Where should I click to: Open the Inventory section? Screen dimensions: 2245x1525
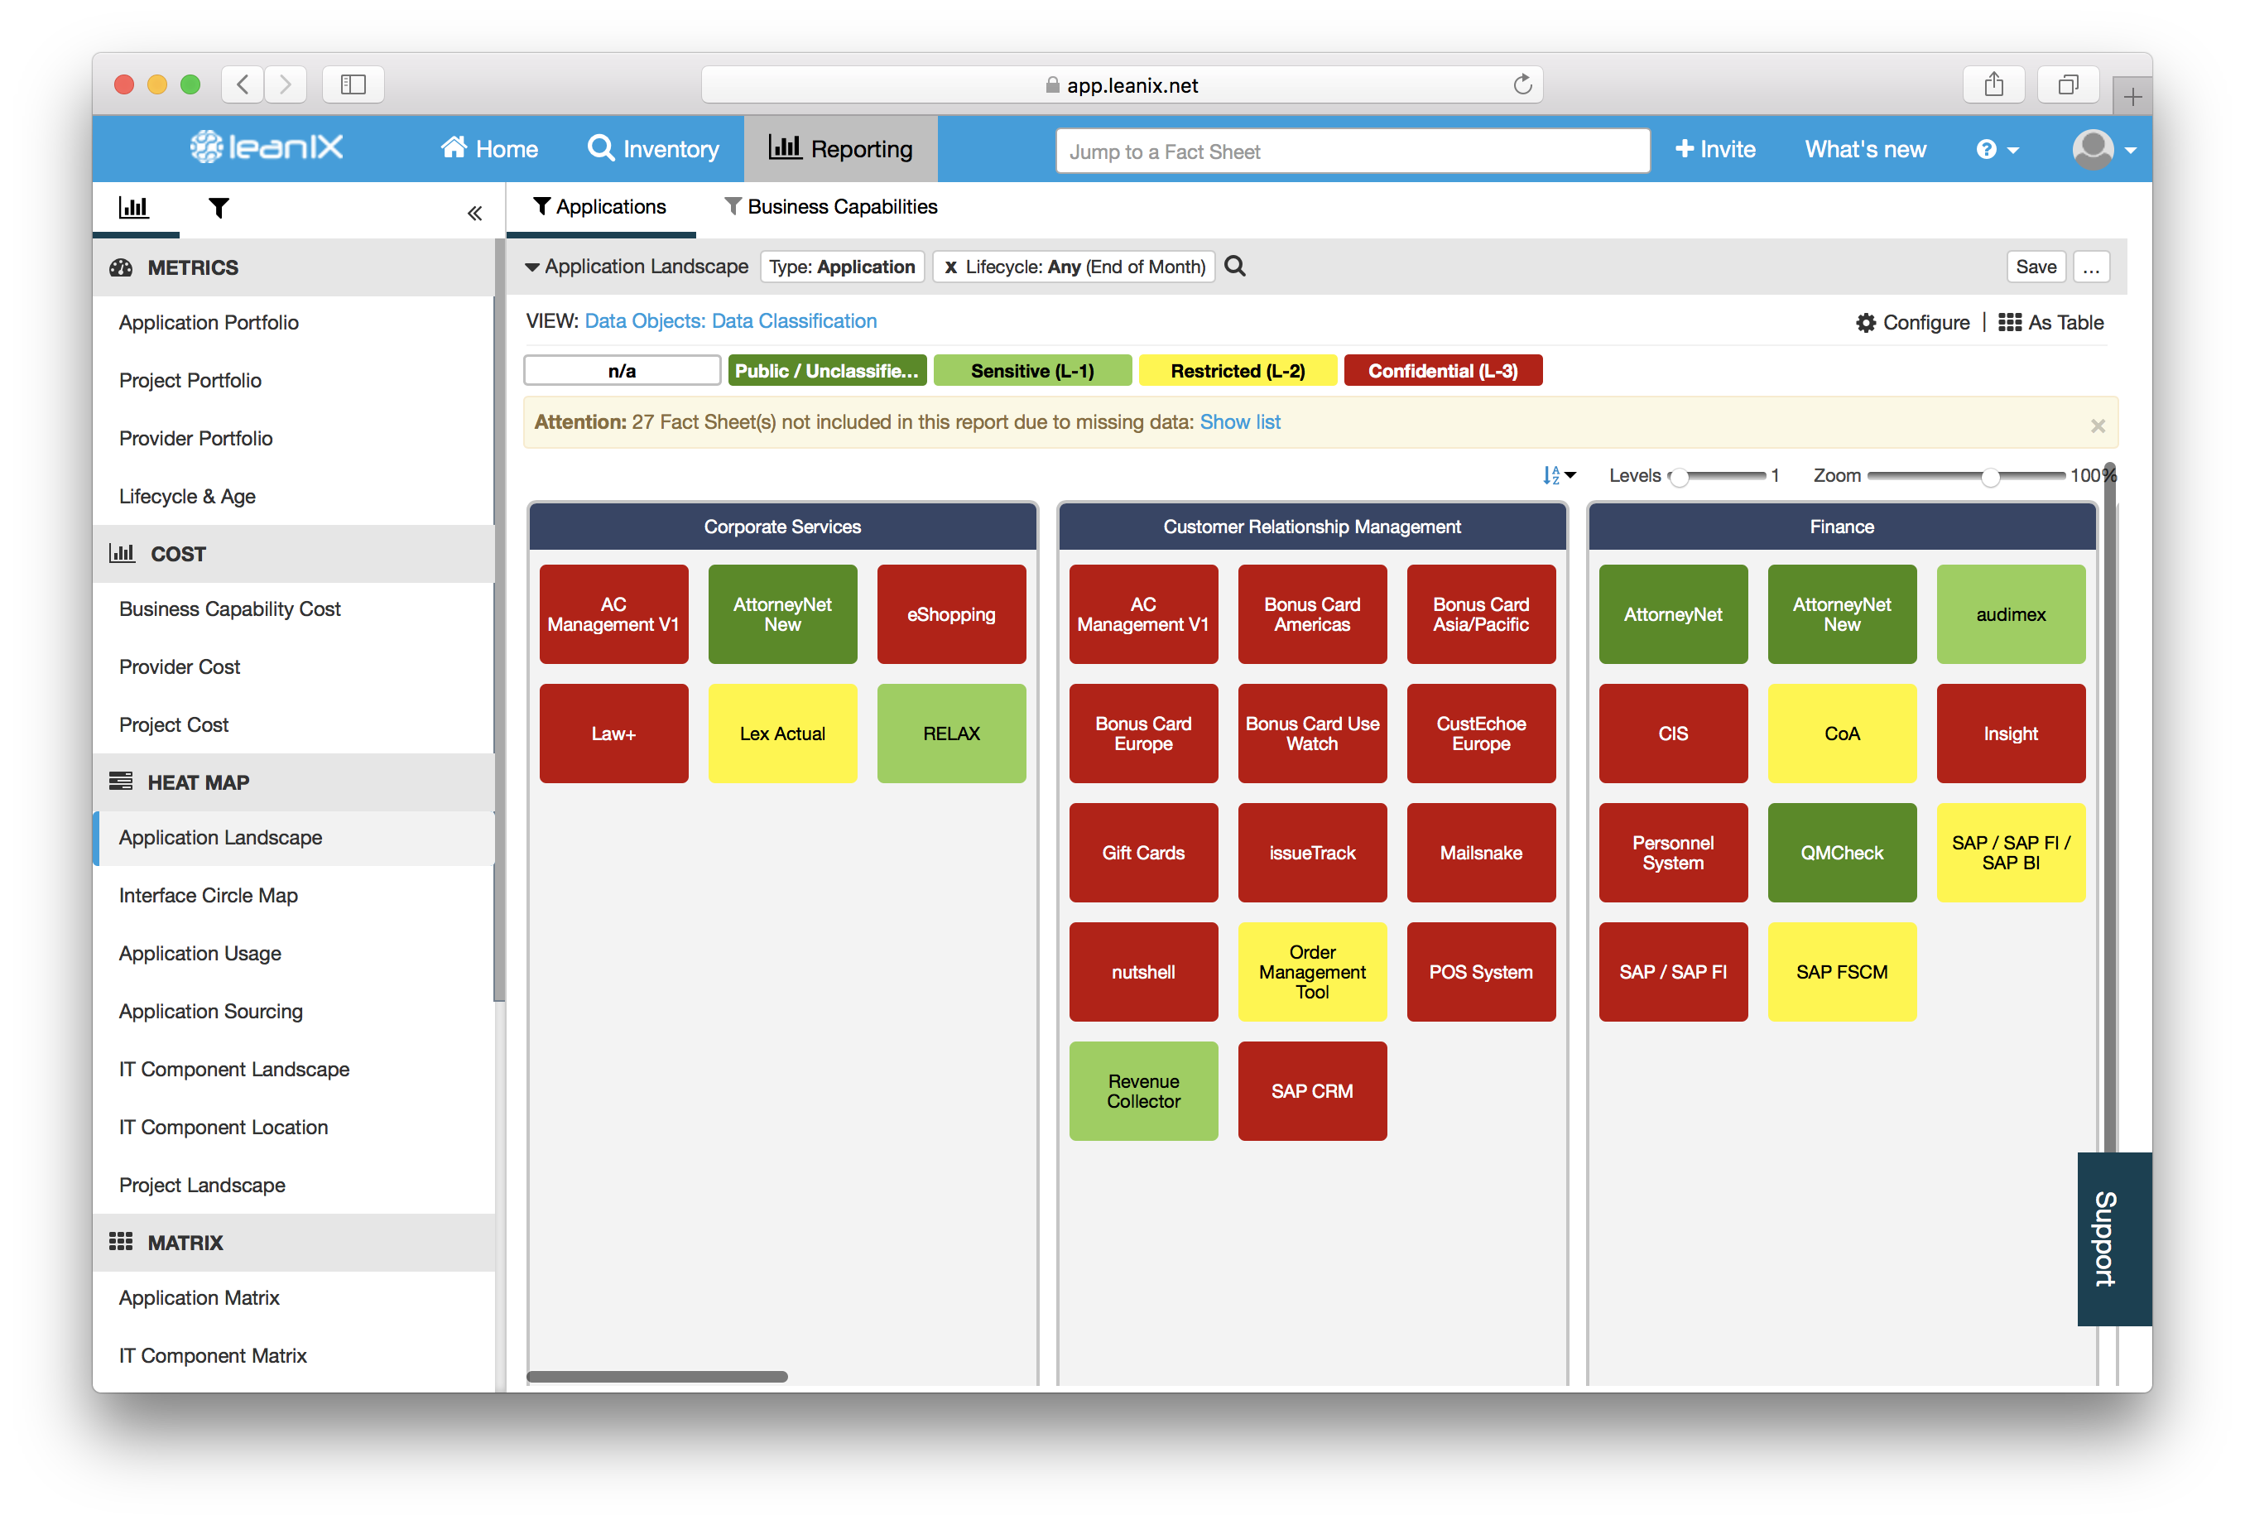[653, 149]
